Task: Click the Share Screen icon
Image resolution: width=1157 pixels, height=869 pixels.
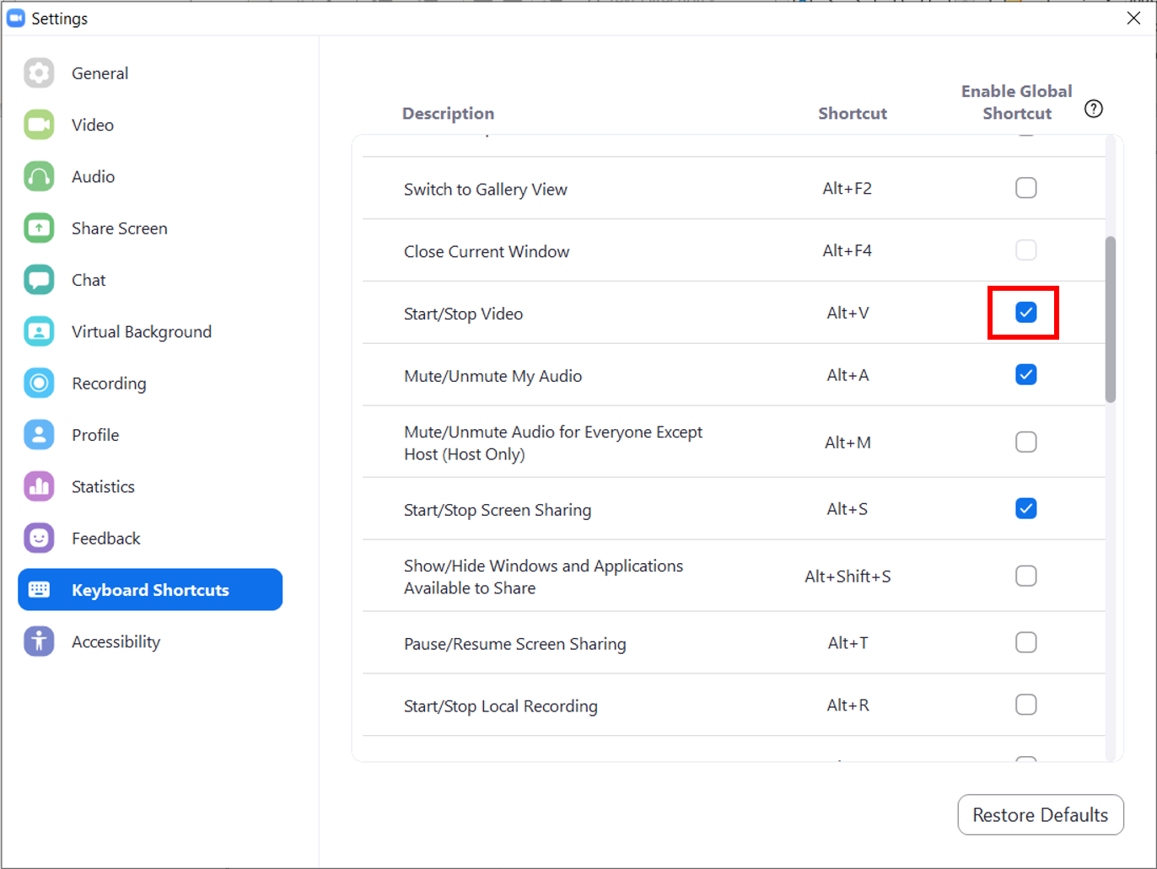Action: (x=39, y=228)
